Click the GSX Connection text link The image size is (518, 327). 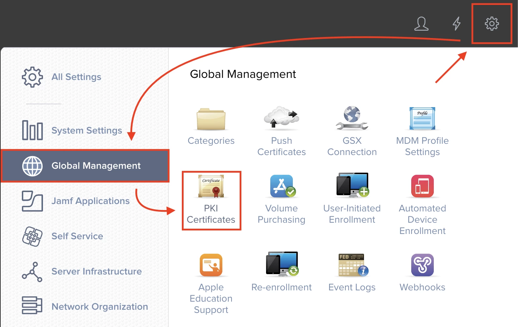coord(352,146)
